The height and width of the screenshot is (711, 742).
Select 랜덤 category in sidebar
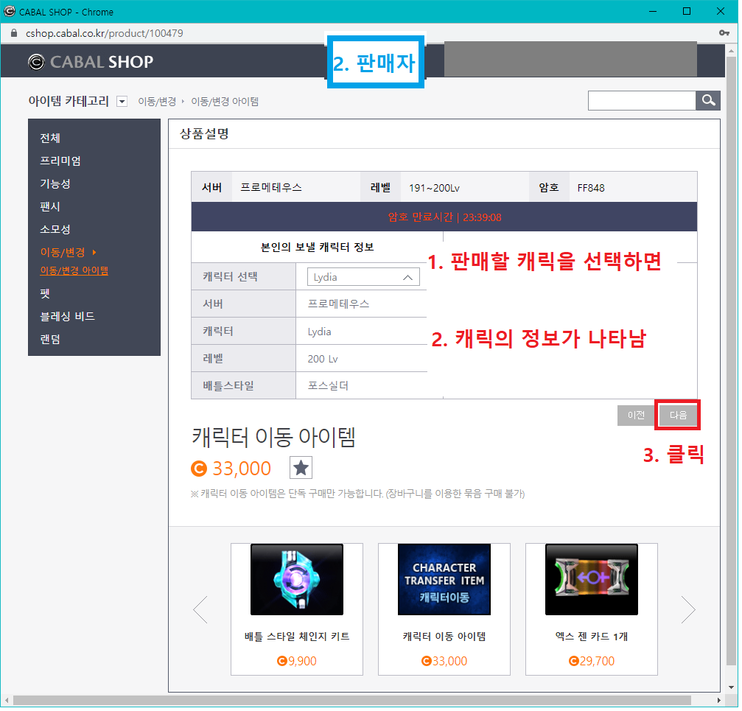[x=50, y=340]
